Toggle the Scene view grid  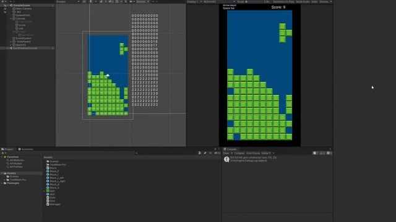point(117,2)
